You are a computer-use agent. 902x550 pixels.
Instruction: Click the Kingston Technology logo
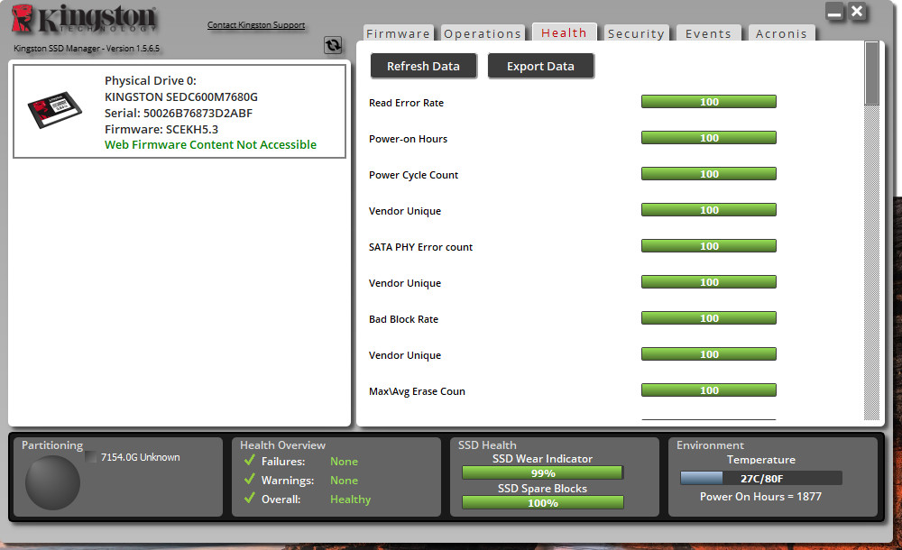[x=84, y=18]
